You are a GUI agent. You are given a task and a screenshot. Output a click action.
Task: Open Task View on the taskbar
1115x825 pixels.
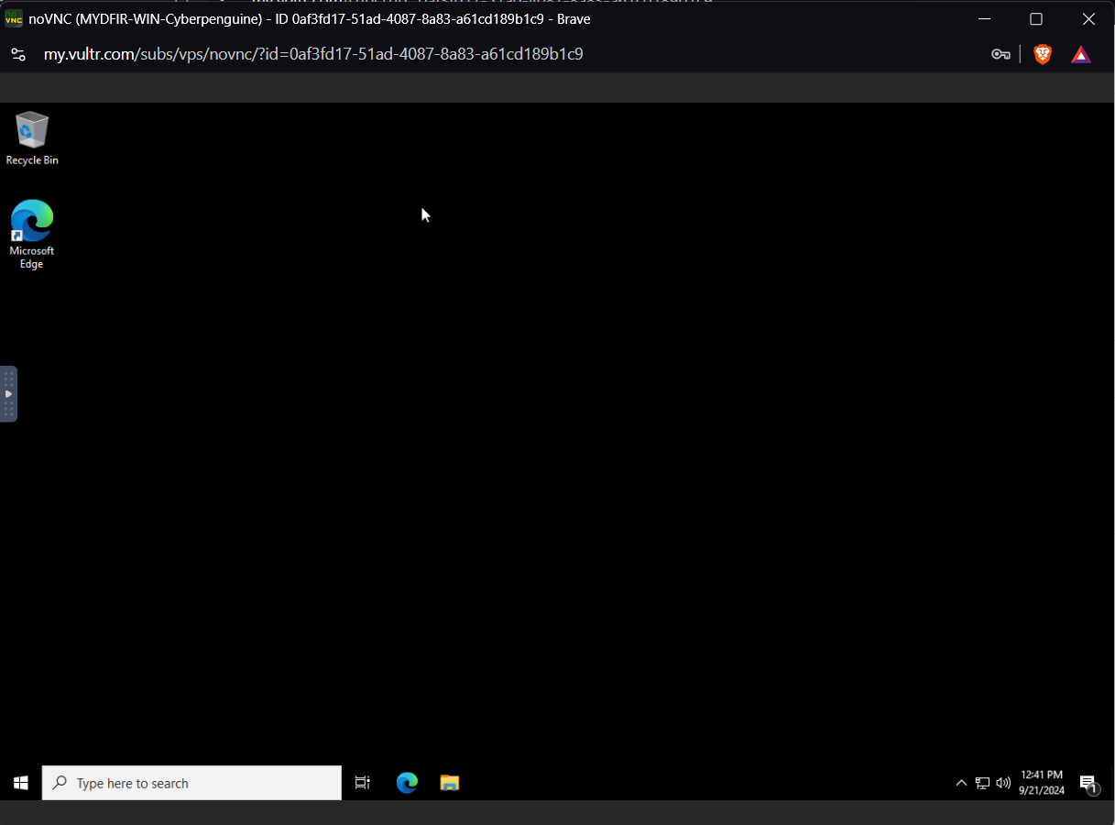pyautogui.click(x=363, y=783)
